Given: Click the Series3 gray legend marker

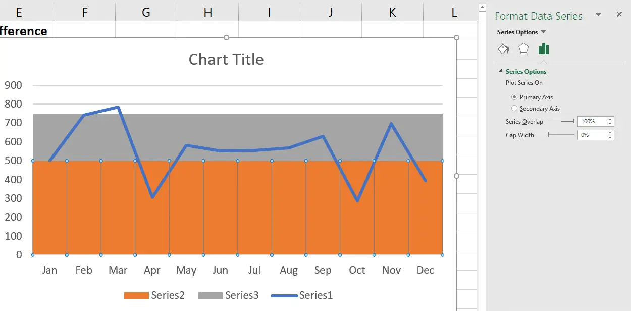Looking at the screenshot, I should 209,295.
